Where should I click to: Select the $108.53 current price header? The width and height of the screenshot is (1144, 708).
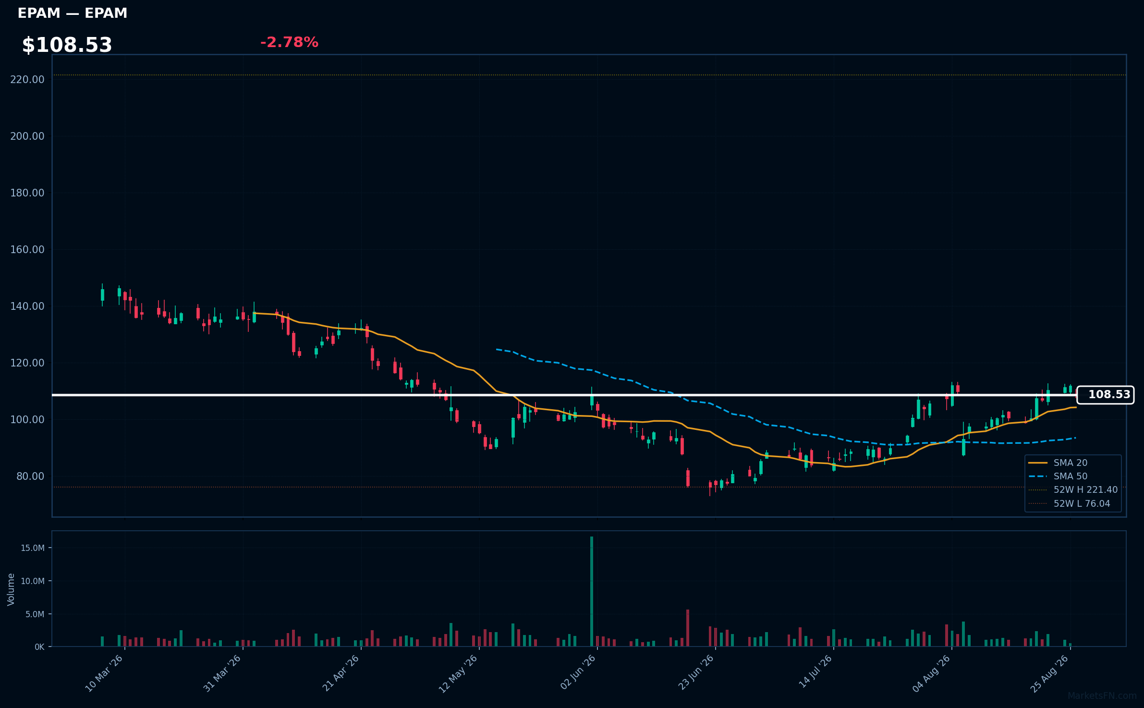tap(67, 45)
